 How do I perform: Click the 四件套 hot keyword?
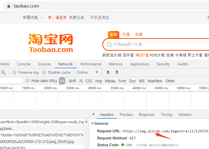[128, 55]
